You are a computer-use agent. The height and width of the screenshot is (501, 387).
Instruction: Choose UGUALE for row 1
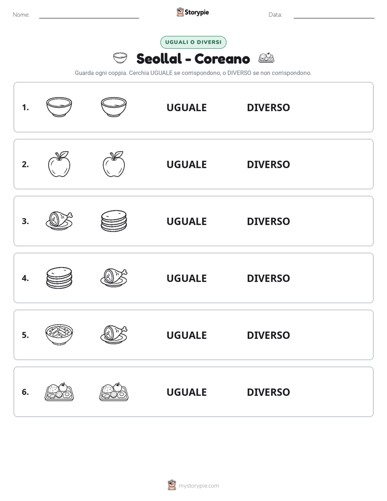(x=186, y=107)
